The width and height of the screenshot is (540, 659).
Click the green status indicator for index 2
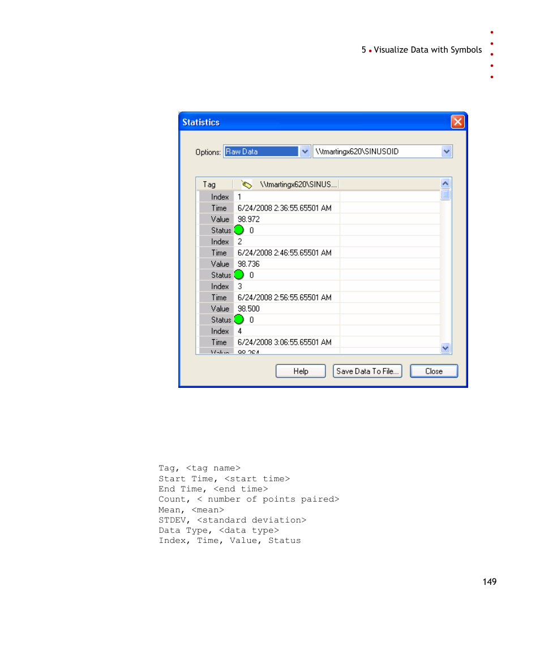pyautogui.click(x=239, y=275)
